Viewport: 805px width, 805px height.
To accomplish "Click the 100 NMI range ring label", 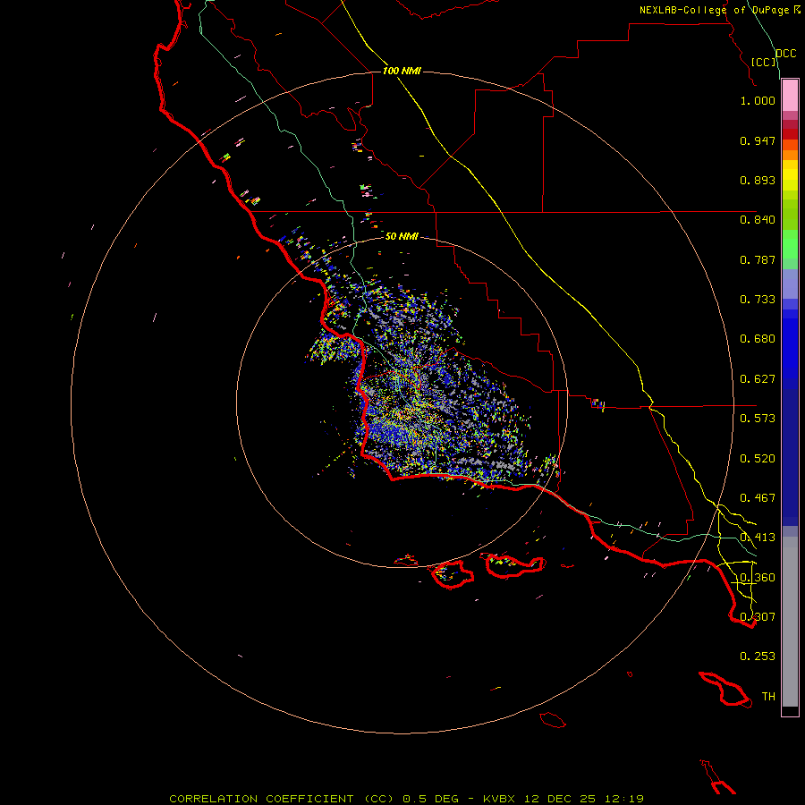I will [x=402, y=71].
